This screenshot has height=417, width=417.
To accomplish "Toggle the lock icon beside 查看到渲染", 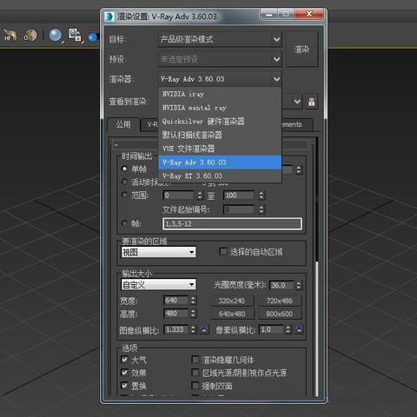I will click(312, 102).
